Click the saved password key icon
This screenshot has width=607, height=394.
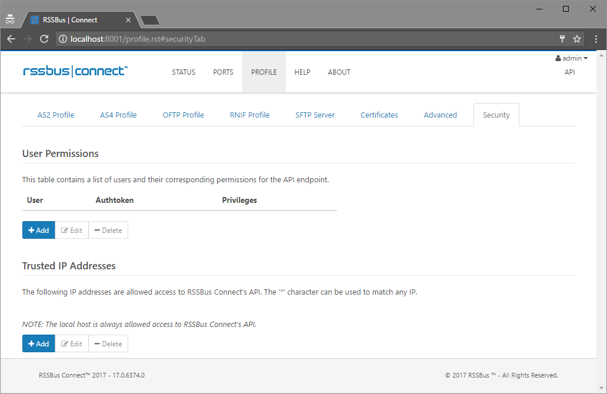tap(562, 39)
